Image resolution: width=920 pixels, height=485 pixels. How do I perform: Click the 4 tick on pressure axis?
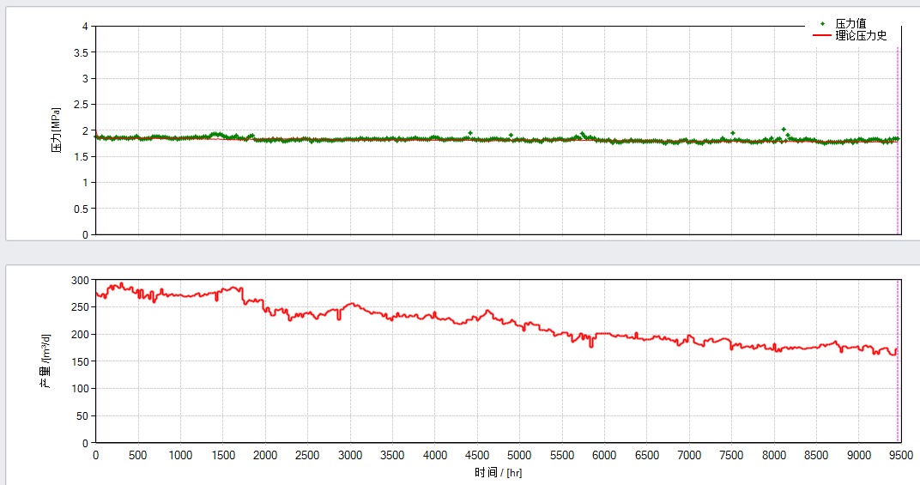coord(85,26)
